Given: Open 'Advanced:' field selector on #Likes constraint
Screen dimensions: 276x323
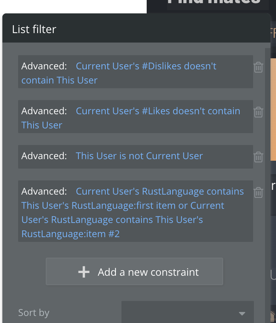Looking at the screenshot, I should click(x=44, y=111).
